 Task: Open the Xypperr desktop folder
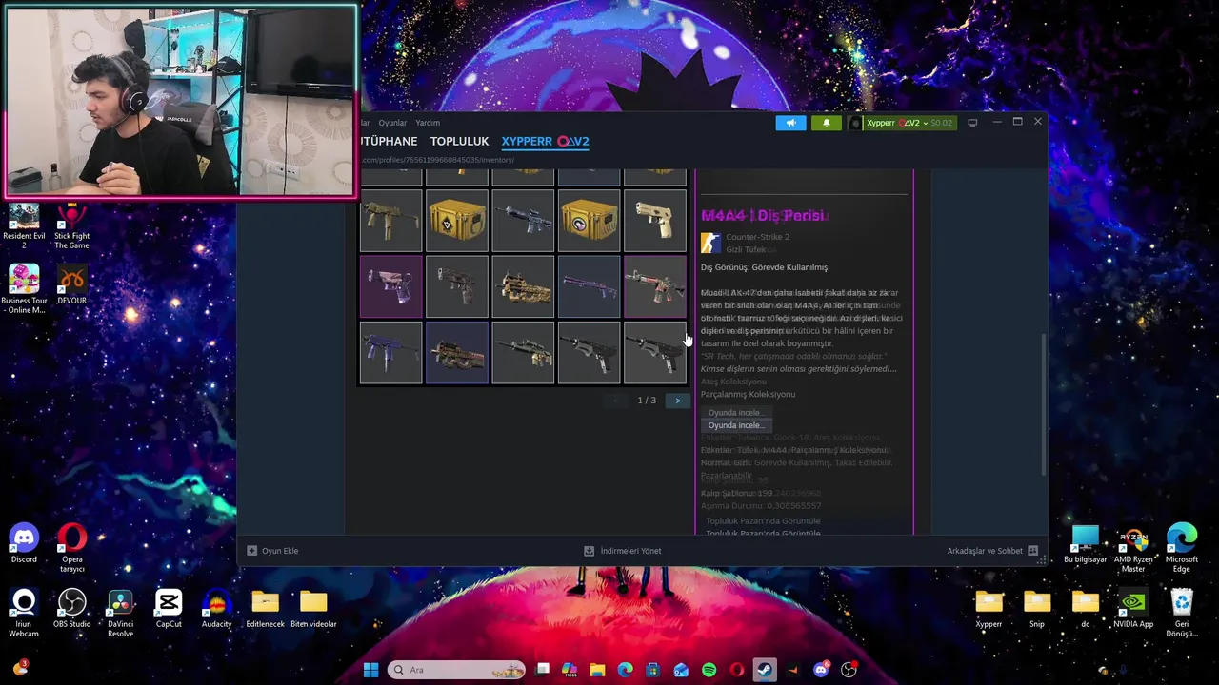[x=989, y=608]
